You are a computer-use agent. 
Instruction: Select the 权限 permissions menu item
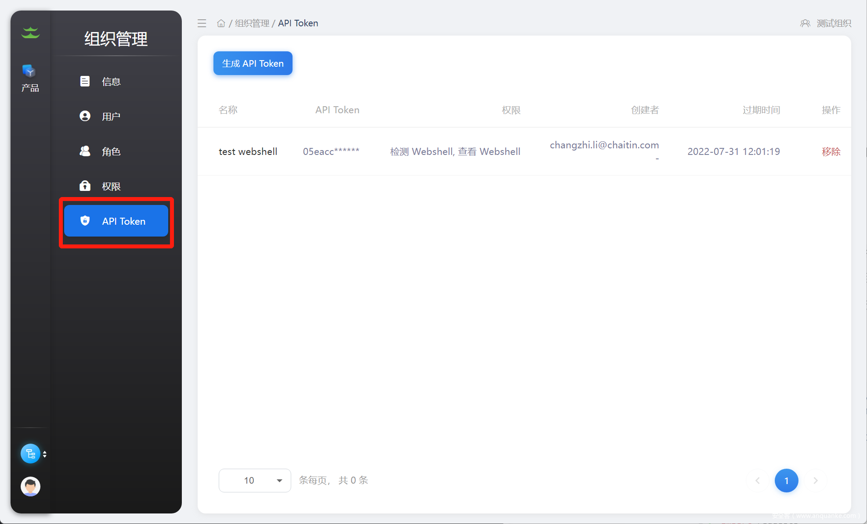(111, 186)
